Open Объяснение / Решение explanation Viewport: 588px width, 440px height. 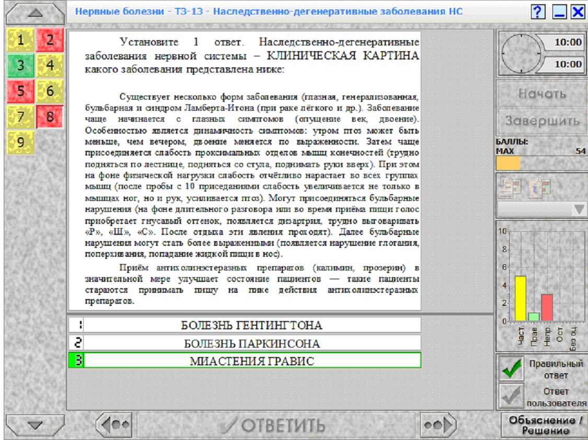(x=545, y=425)
